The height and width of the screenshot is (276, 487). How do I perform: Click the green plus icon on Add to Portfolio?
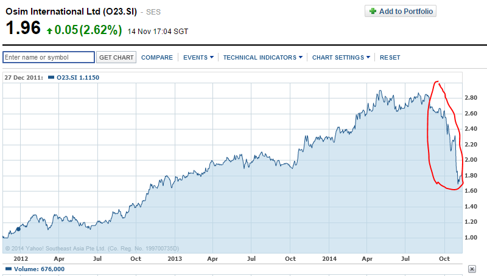[x=373, y=11]
